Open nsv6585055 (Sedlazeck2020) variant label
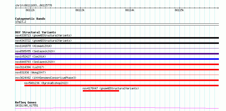This screenshot has width=226, height=111. coord(35,51)
